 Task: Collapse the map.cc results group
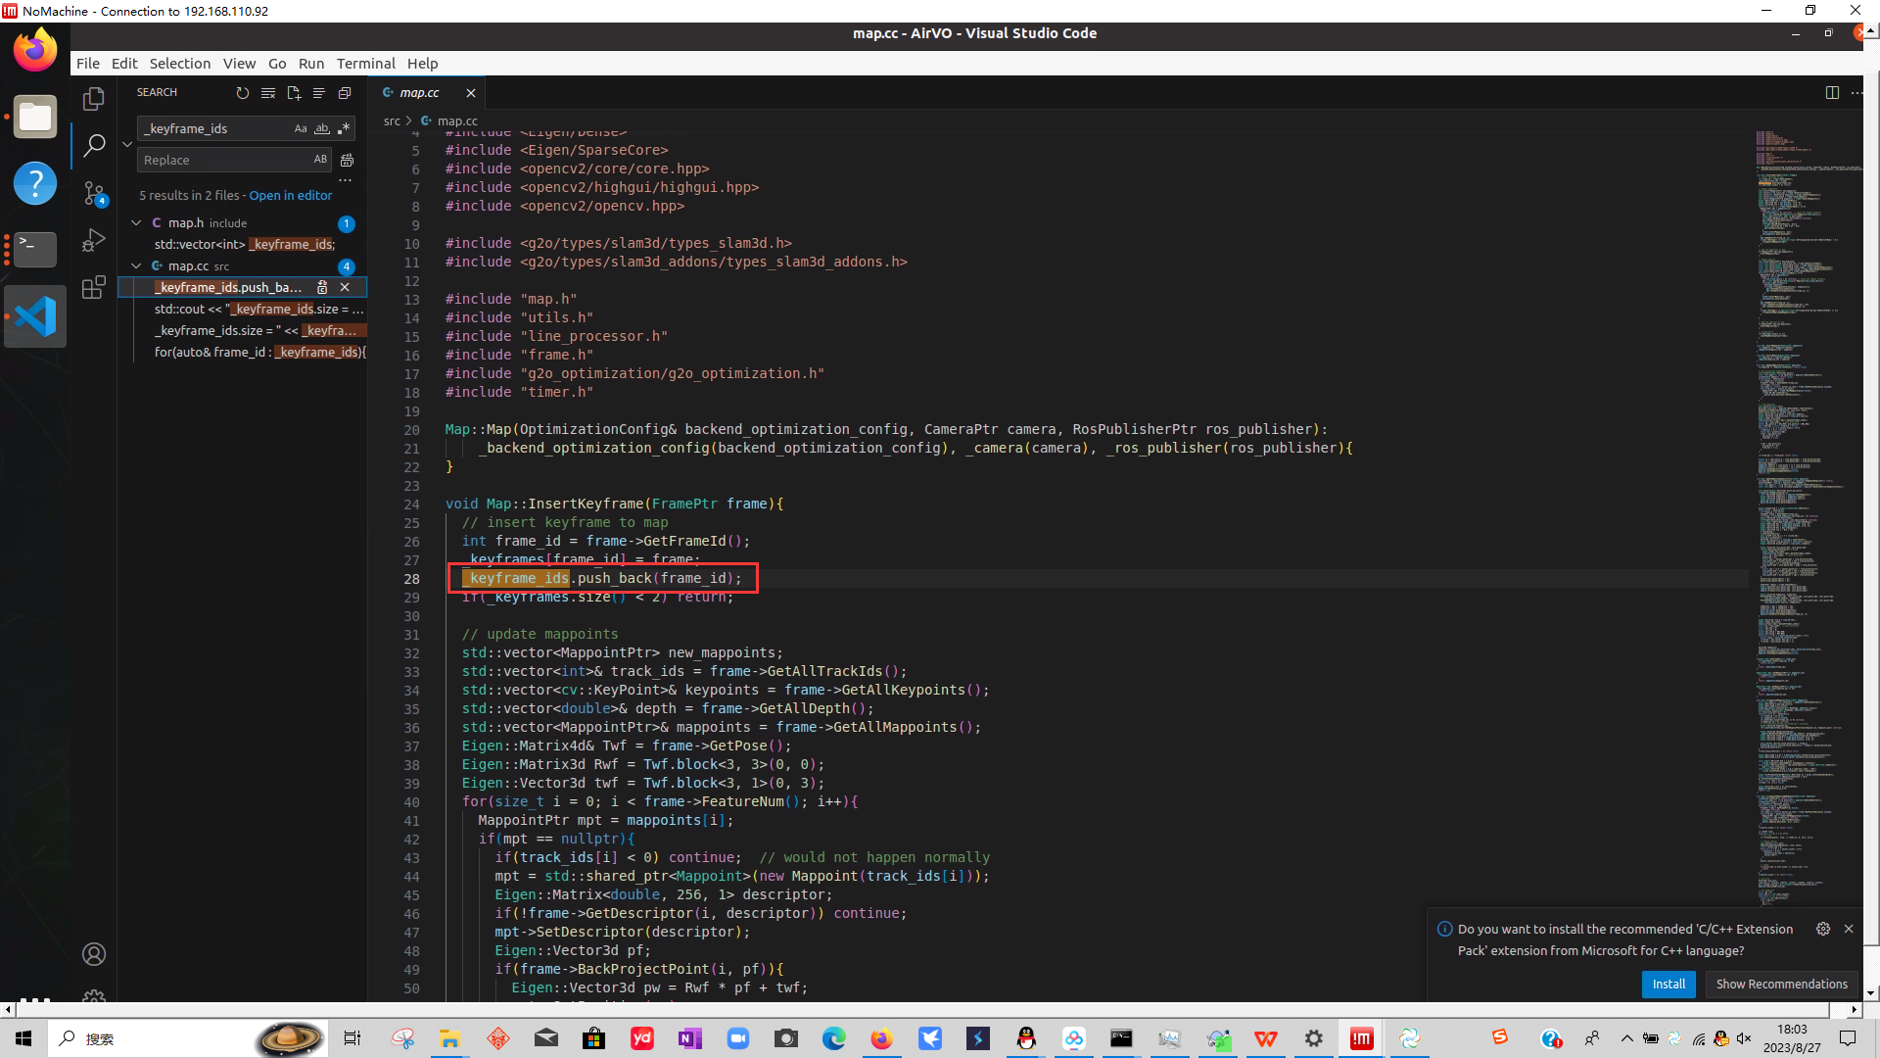point(136,266)
